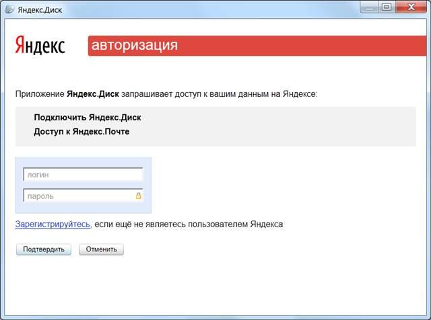The image size is (431, 320).
Task: Close the Яндекс.Диск authorization window
Action: click(x=410, y=7)
